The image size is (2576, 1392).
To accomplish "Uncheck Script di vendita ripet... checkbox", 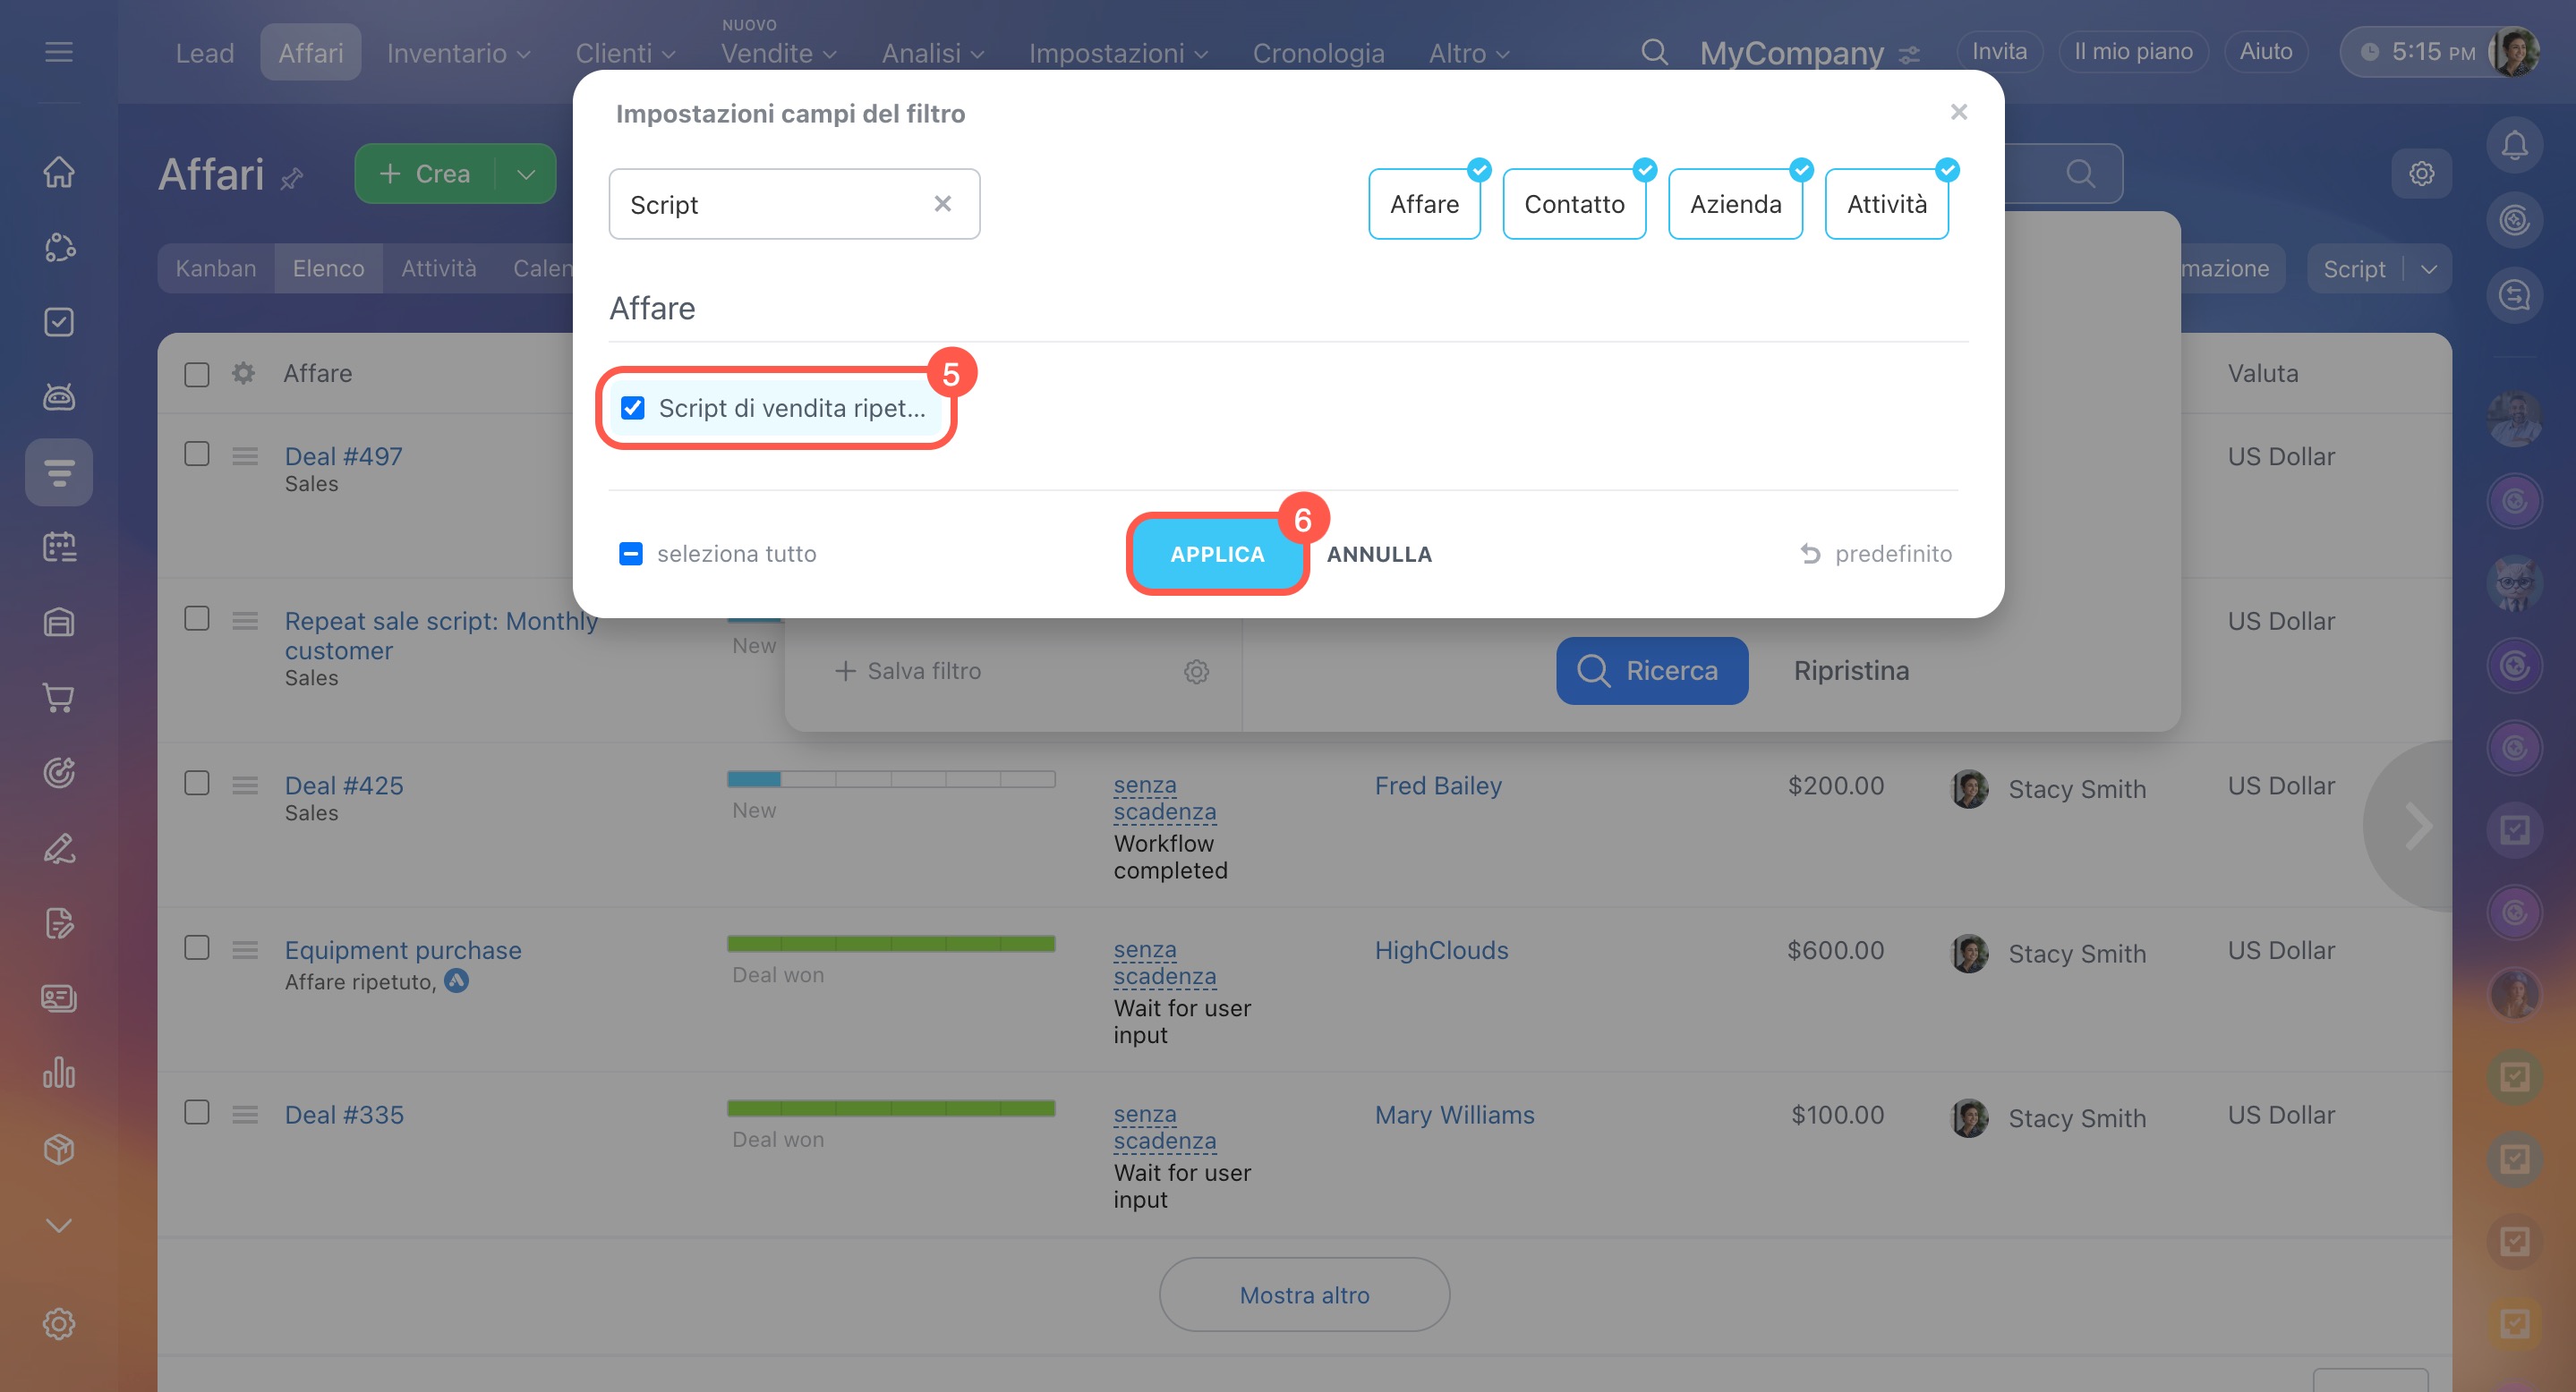I will (x=633, y=408).
